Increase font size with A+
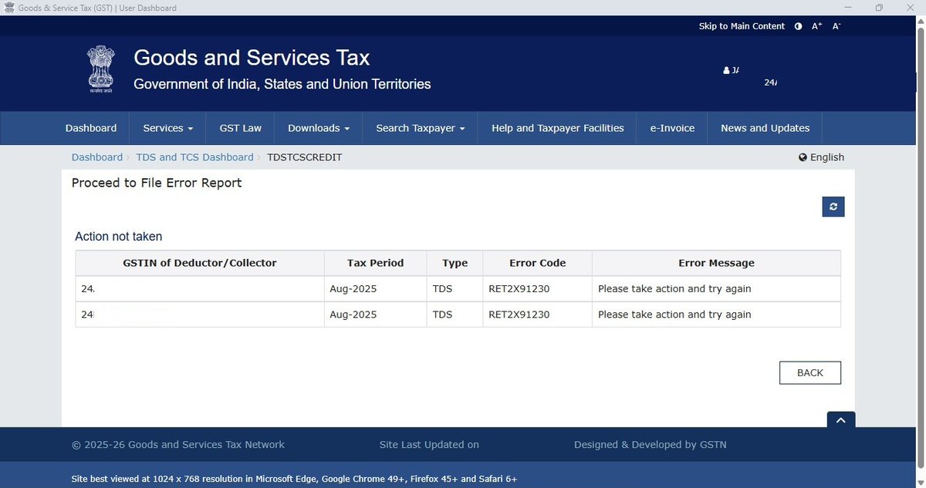Viewport: 926px width, 488px height. (817, 26)
